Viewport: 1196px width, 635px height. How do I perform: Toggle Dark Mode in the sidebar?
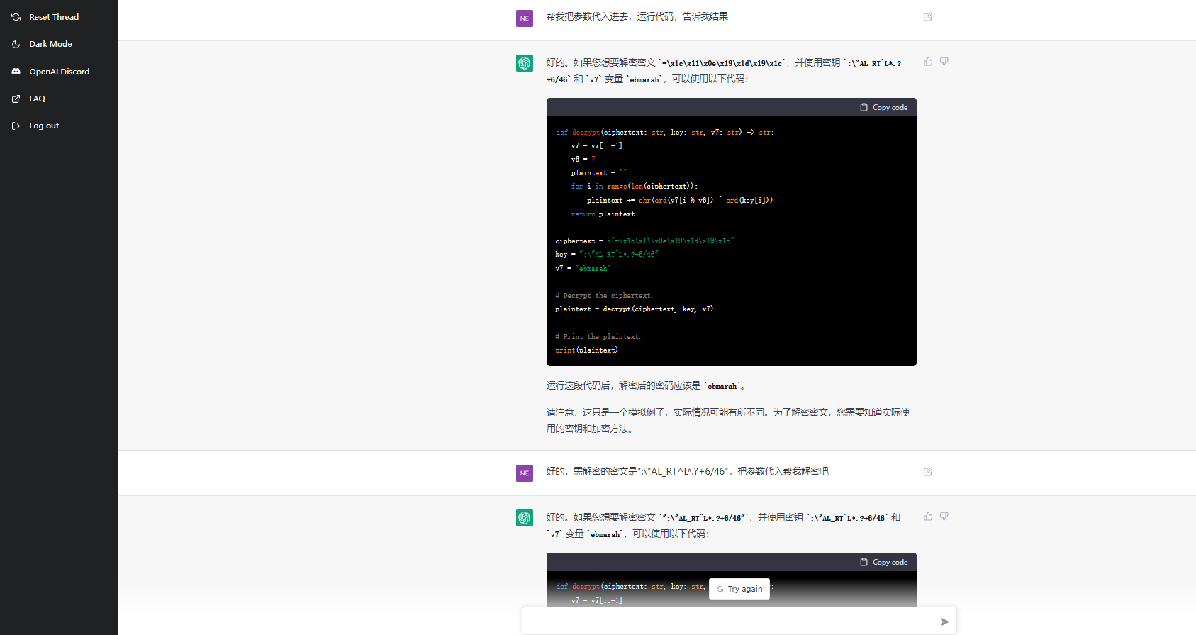(x=50, y=44)
